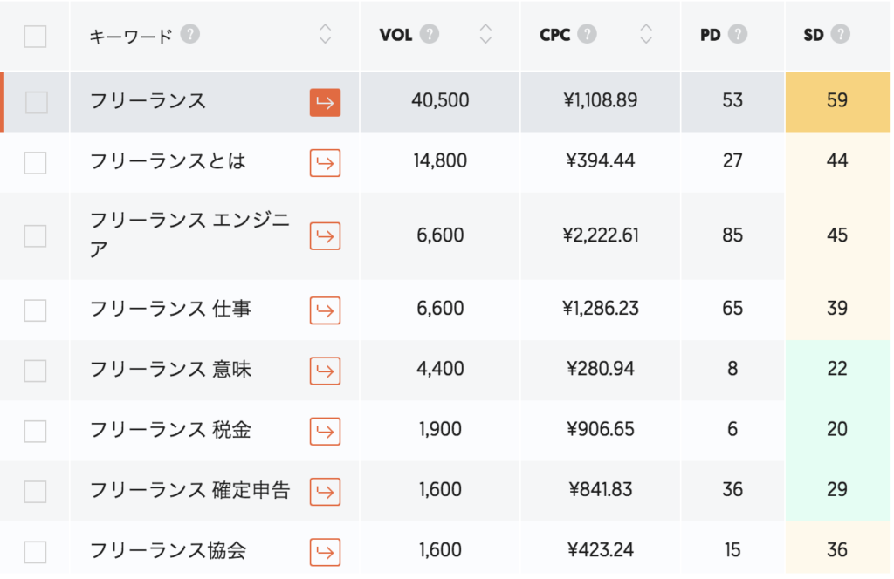Viewport: 894px width, 579px height.
Task: Click help icon next to SD header
Action: pos(840,34)
